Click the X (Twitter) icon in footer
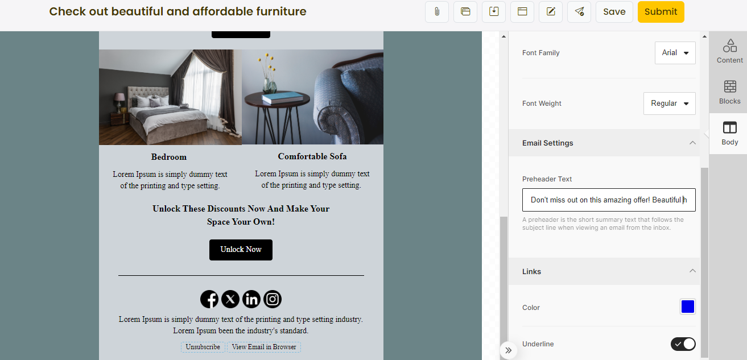Image resolution: width=747 pixels, height=360 pixels. (230, 299)
